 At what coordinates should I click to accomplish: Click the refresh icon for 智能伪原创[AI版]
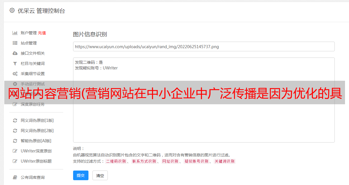(x=15, y=141)
